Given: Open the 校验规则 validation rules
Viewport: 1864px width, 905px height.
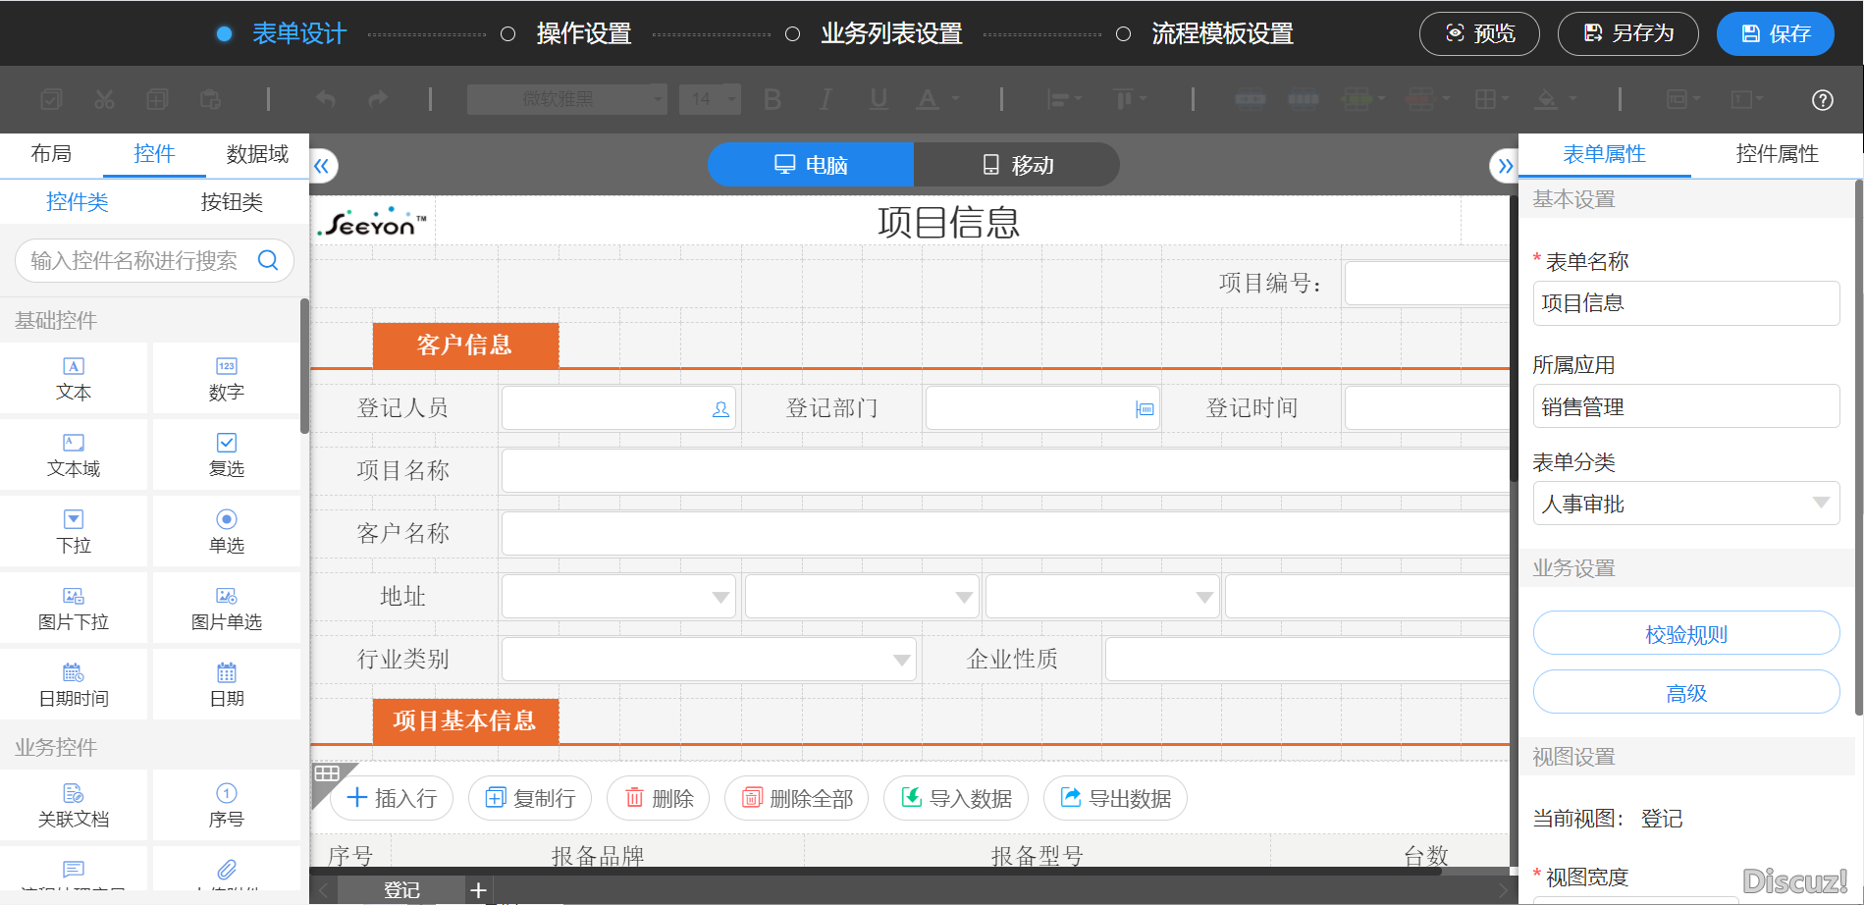Looking at the screenshot, I should click(1685, 634).
